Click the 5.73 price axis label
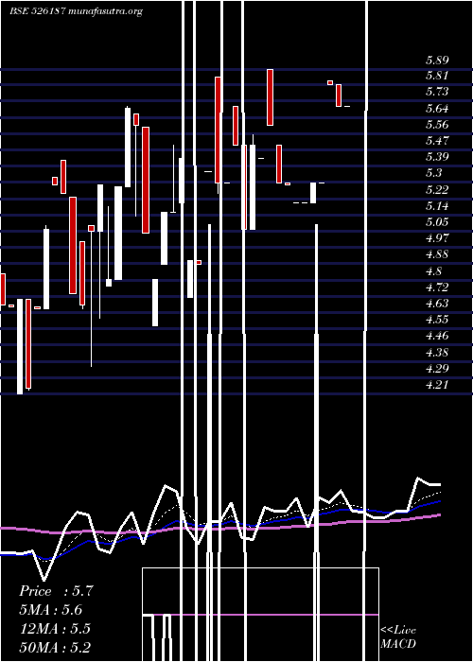Screen dimensions: 473x662 (437, 92)
